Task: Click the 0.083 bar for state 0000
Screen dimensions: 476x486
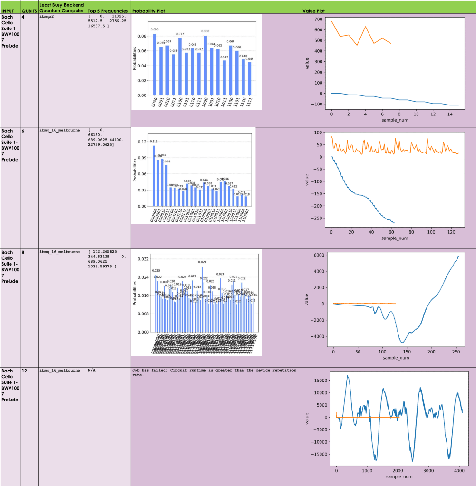Action: [x=155, y=64]
